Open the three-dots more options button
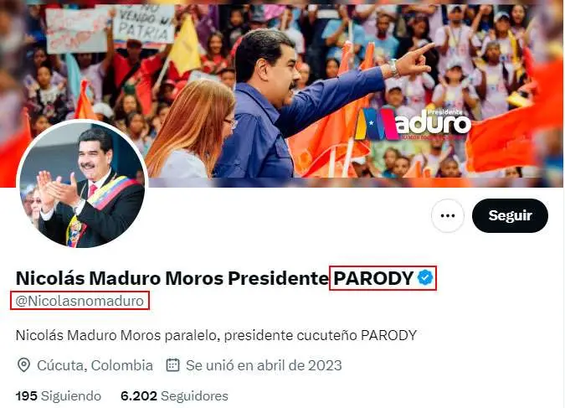565x408 pixels. point(448,215)
